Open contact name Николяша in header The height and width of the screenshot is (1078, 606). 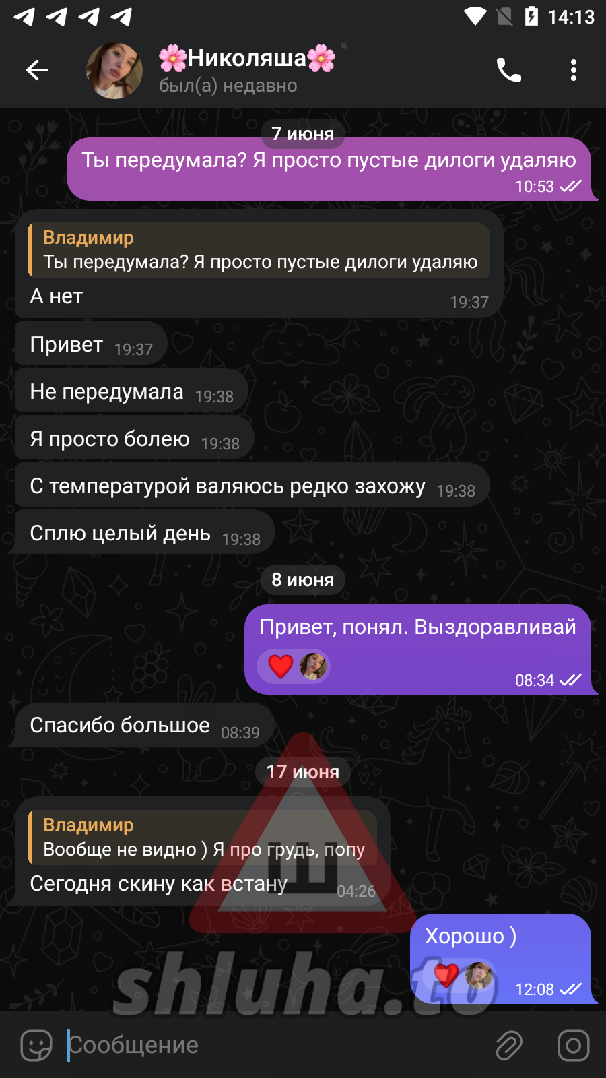click(x=247, y=58)
